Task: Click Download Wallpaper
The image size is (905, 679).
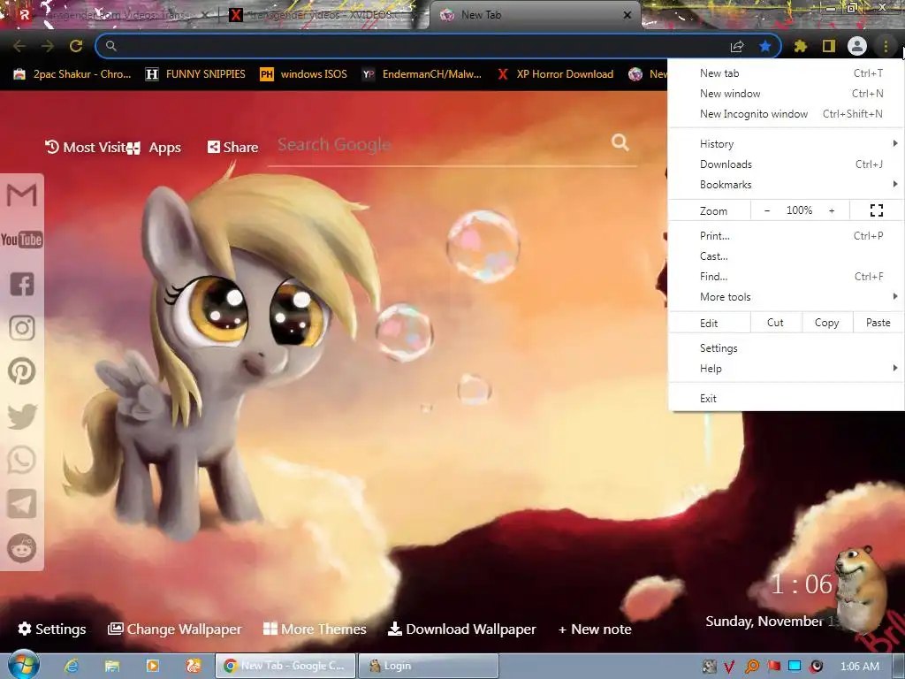Action: pos(461,629)
